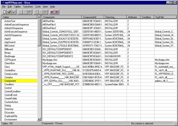Viewport: 178px width, 126px height.
Task: Click the _vc_CRT component cell
Action: (x=62, y=84)
